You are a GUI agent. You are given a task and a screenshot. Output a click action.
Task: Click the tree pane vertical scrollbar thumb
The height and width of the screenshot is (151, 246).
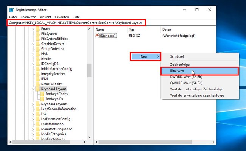tap(89, 70)
